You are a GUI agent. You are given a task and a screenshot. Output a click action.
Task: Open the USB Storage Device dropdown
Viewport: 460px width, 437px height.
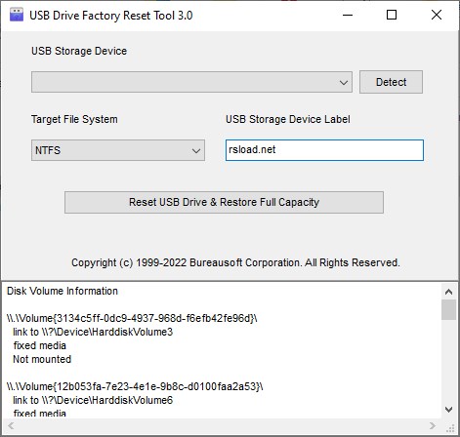tap(191, 82)
